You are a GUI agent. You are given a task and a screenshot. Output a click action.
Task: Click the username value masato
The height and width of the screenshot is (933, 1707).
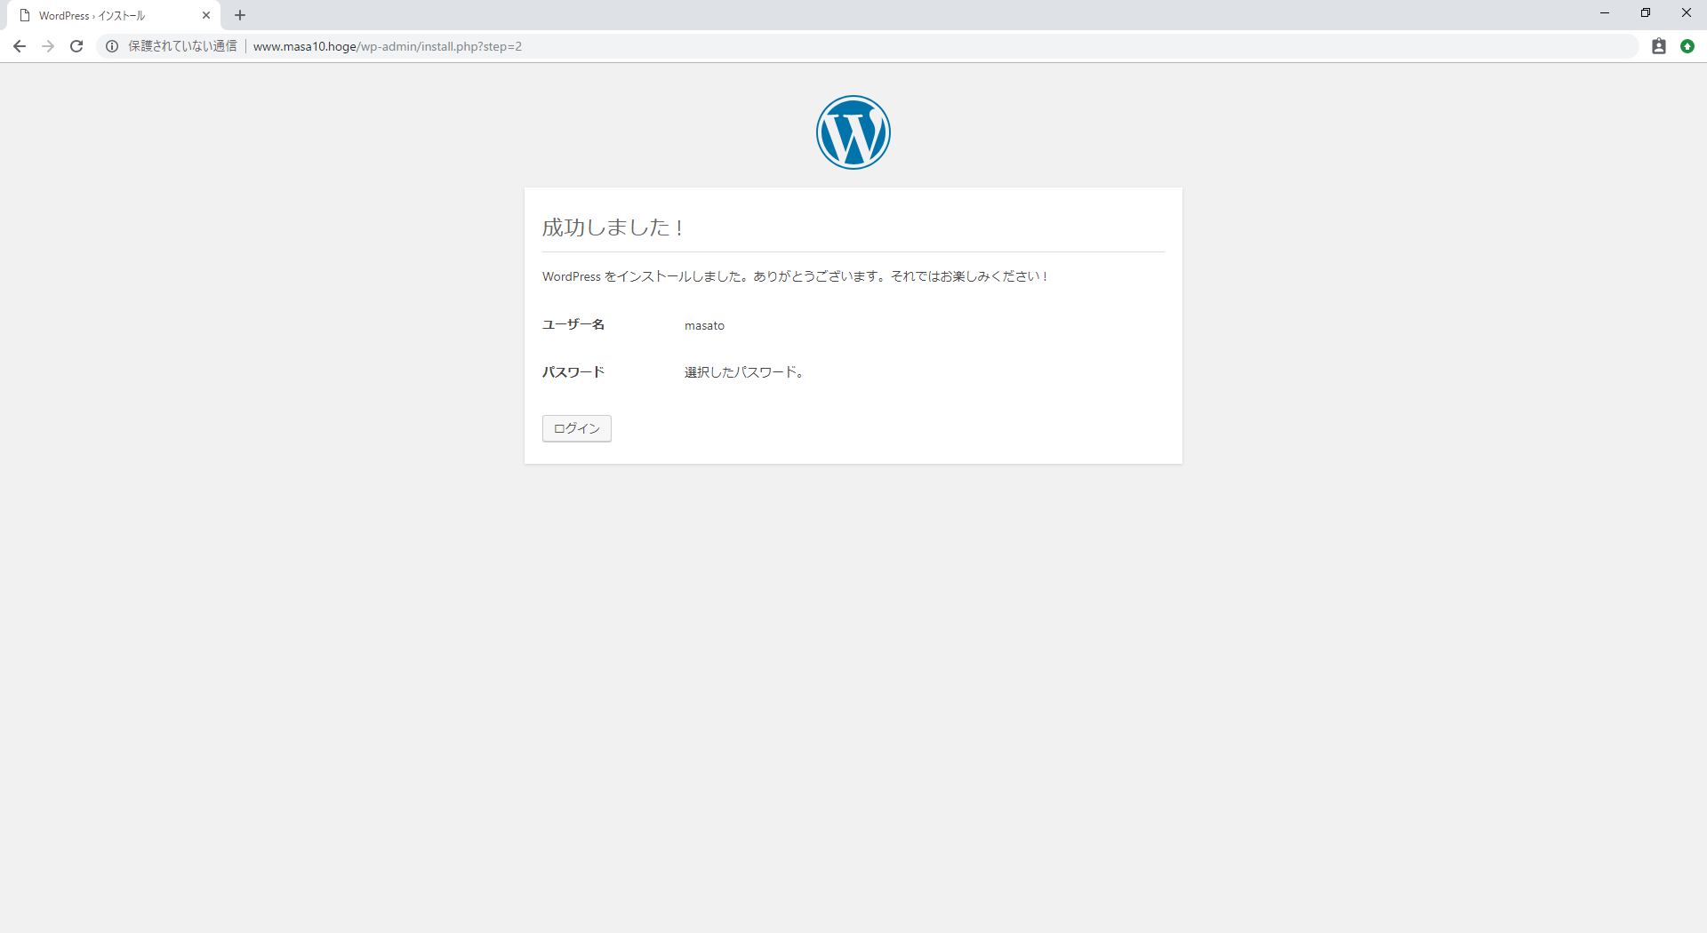(704, 325)
